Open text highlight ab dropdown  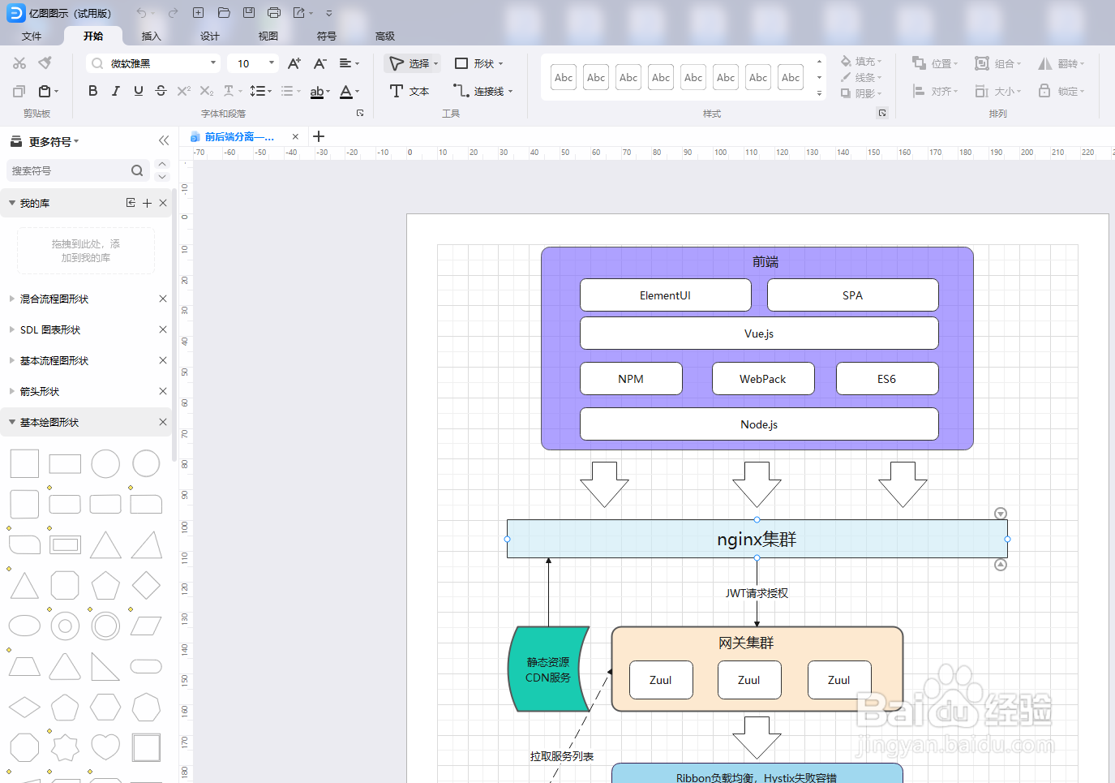point(319,91)
